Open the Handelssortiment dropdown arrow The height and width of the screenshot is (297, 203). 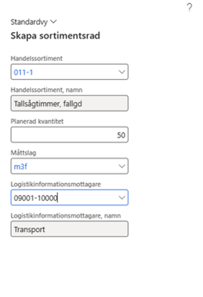click(122, 72)
